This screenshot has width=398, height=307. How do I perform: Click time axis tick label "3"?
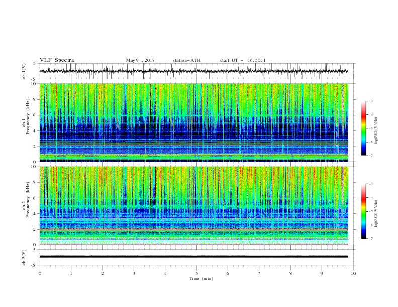coord(134,273)
